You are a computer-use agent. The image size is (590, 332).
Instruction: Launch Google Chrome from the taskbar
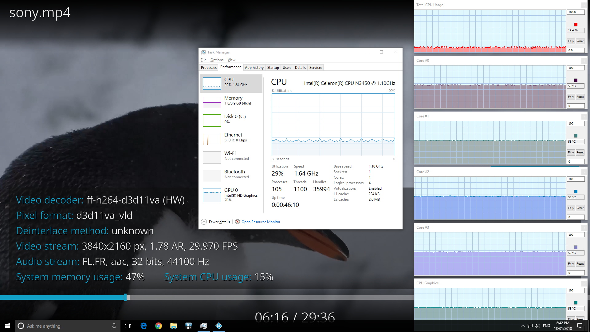click(159, 326)
